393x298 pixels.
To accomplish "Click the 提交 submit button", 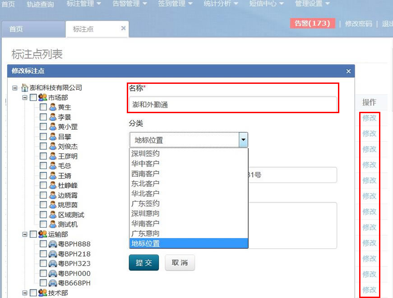I will (144, 263).
